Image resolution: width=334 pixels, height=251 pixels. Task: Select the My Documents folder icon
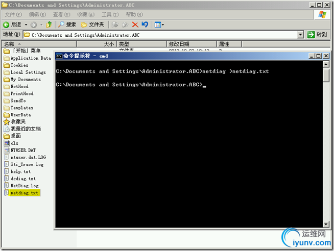(7, 80)
